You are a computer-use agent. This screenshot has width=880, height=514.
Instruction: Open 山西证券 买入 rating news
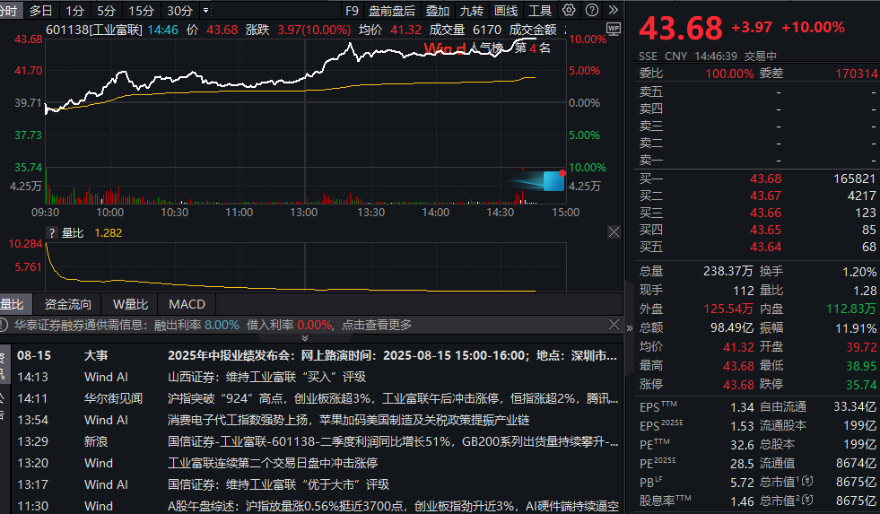click(x=266, y=377)
